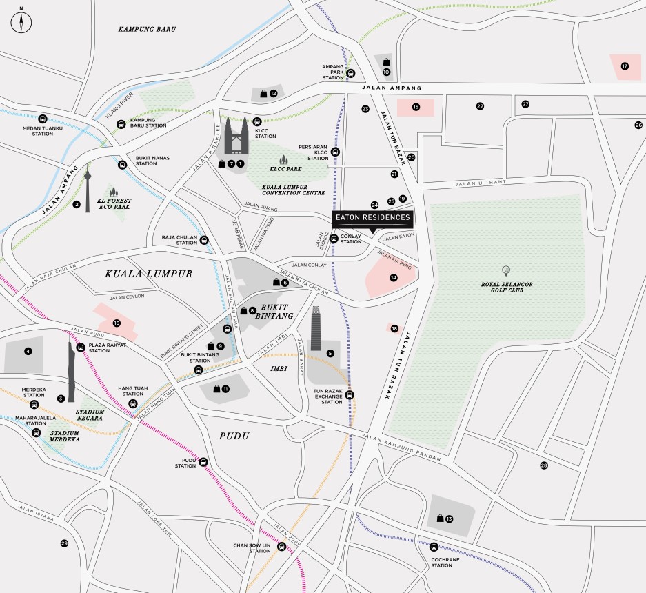
Task: Click the Tun Razak Exchange Station icon
Action: click(x=350, y=395)
